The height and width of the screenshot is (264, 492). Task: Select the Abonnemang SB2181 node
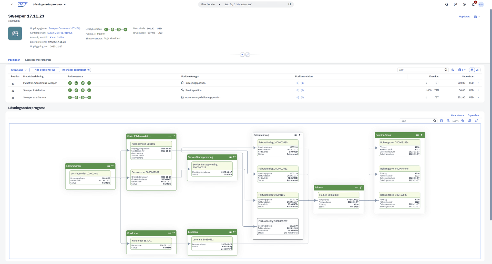[x=151, y=150]
